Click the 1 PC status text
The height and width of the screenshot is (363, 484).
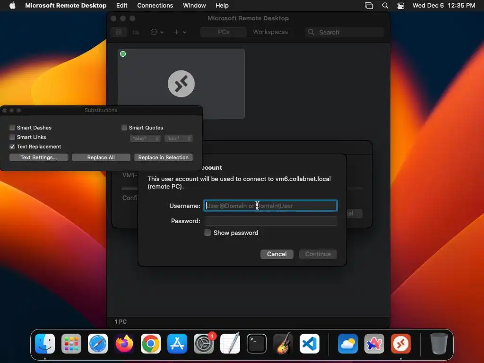click(121, 321)
